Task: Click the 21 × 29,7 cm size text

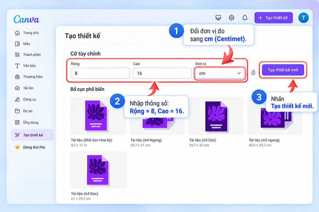Action: point(81,199)
